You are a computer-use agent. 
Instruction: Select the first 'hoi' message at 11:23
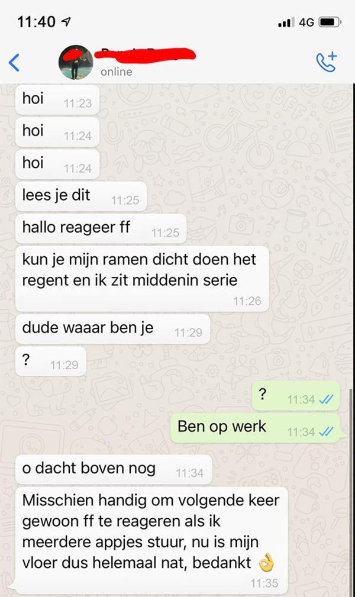point(57,100)
